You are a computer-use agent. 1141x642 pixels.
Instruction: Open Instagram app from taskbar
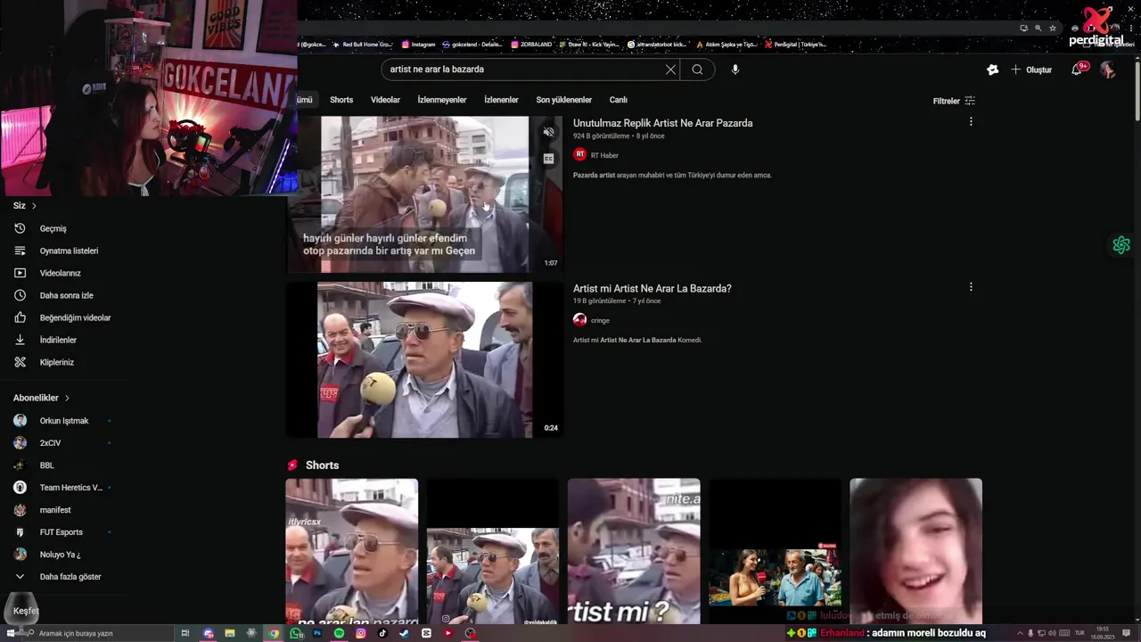pos(361,633)
